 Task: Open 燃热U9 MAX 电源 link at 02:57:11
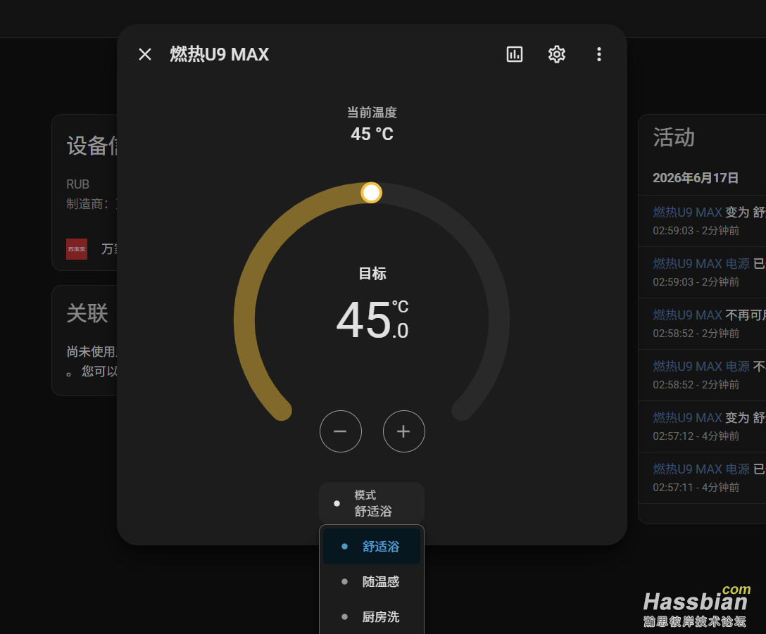click(x=701, y=469)
